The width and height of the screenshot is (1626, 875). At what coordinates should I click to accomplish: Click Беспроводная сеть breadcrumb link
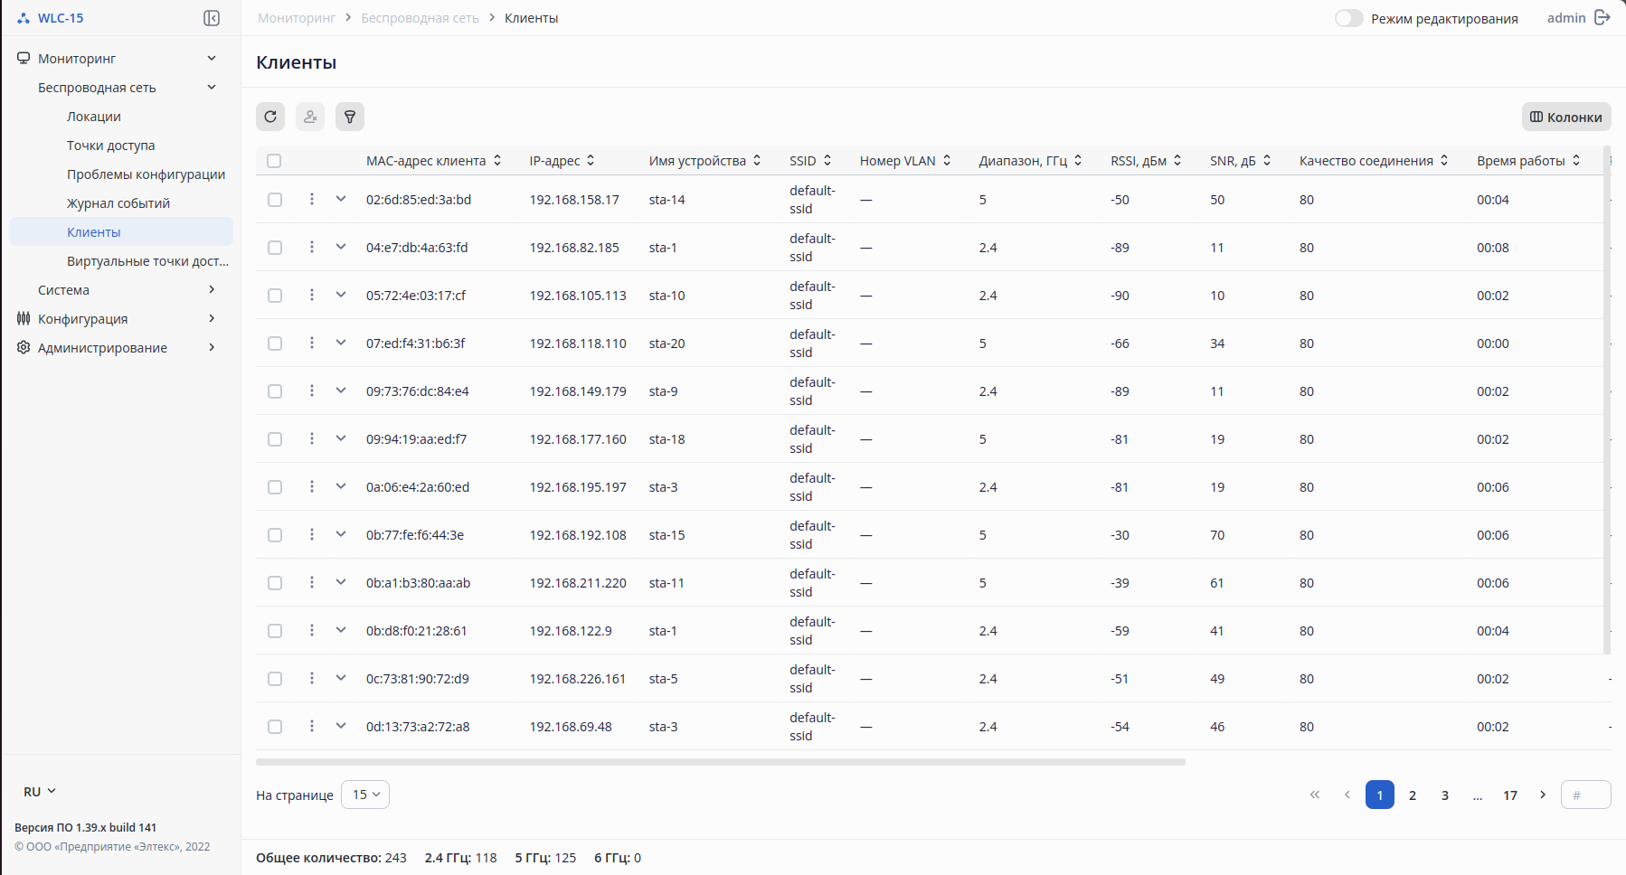(x=420, y=18)
